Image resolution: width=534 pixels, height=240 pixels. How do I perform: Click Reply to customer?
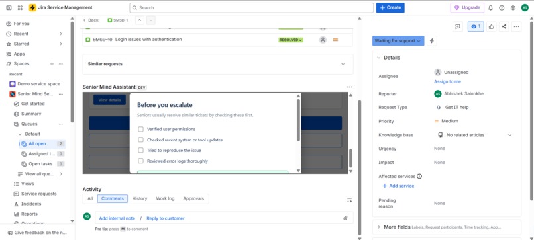click(x=166, y=218)
